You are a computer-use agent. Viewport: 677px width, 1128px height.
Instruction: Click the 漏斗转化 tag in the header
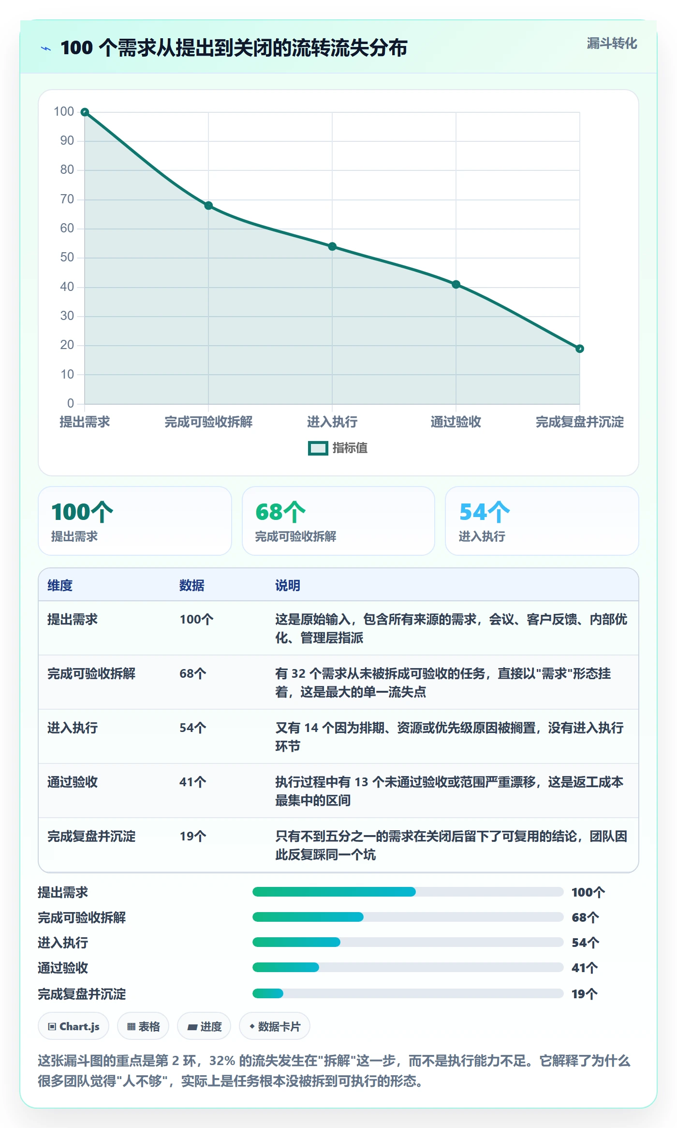(612, 44)
